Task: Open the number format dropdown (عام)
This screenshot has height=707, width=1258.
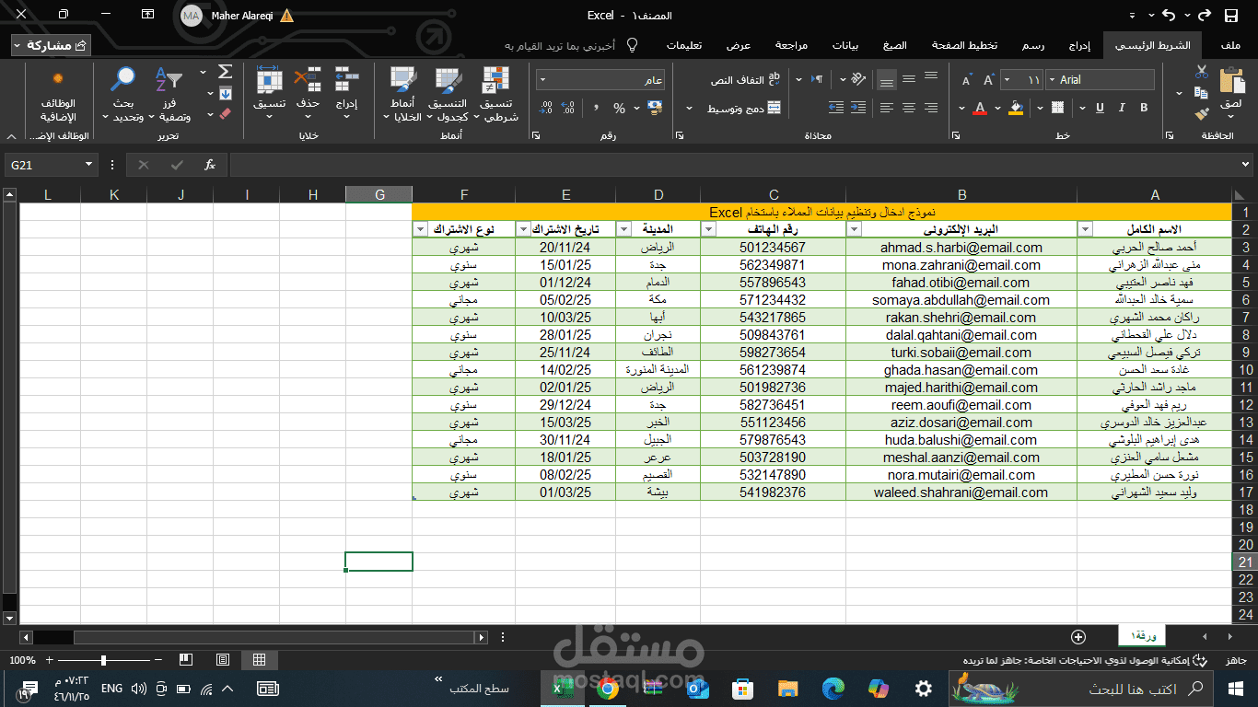Action: tap(544, 80)
